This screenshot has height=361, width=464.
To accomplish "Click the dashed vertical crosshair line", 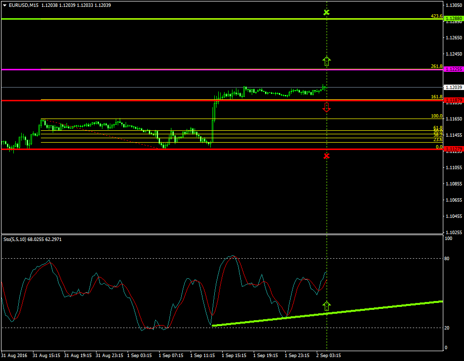I will click(327, 197).
